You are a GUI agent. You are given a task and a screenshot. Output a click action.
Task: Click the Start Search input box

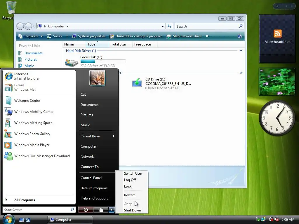click(39, 210)
